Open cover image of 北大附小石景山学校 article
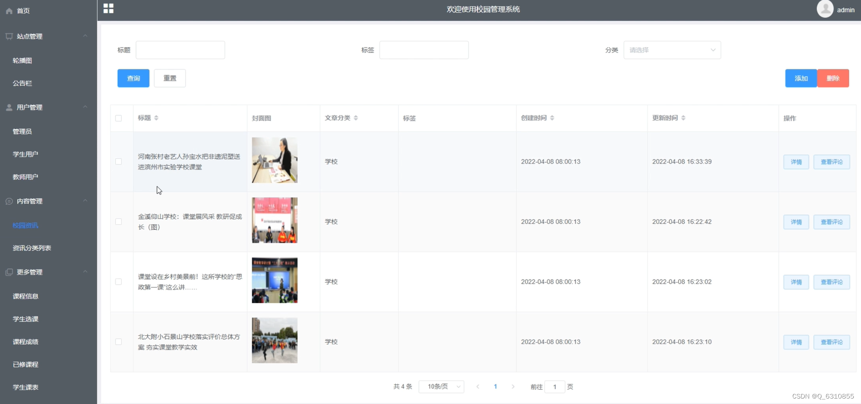The image size is (861, 404). [275, 340]
